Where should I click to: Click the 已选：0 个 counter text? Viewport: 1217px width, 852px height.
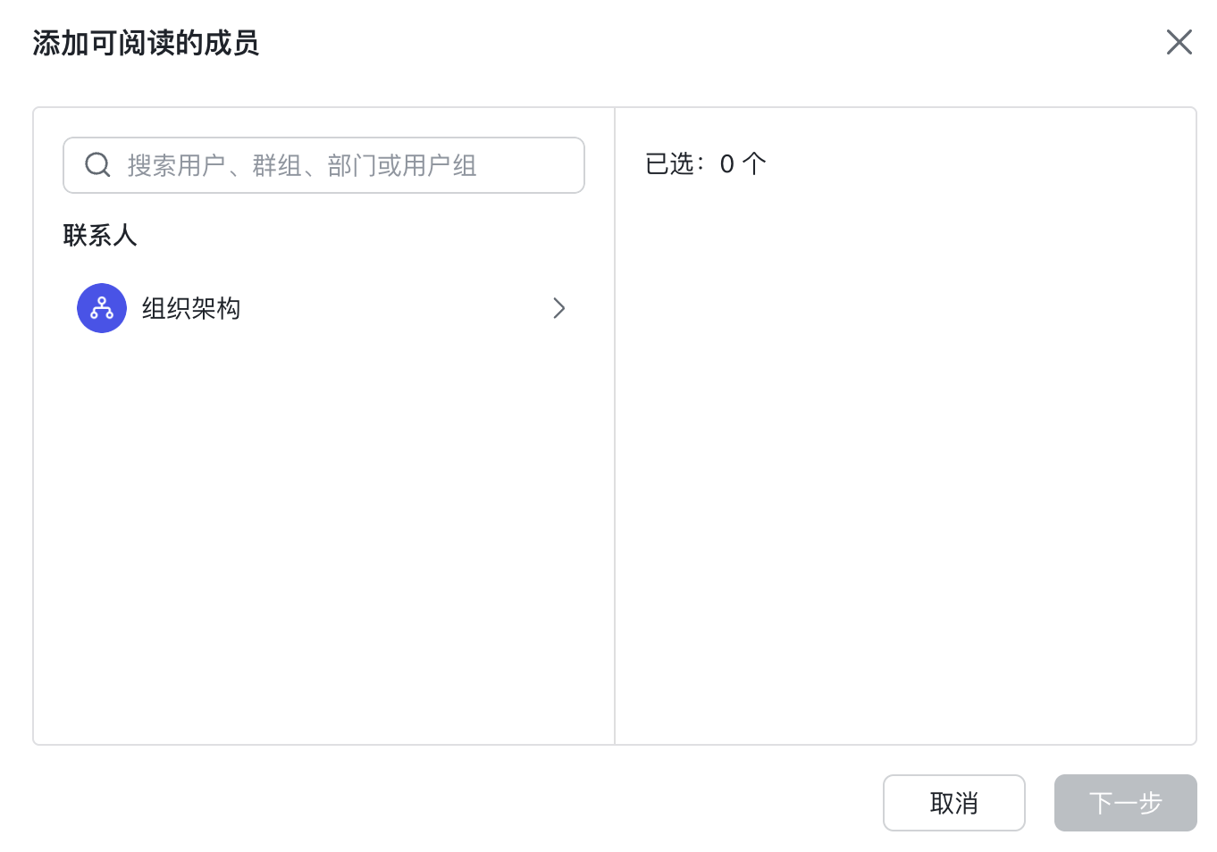click(x=705, y=163)
